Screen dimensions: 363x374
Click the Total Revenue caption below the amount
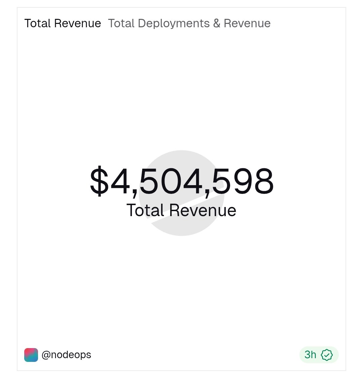182,210
